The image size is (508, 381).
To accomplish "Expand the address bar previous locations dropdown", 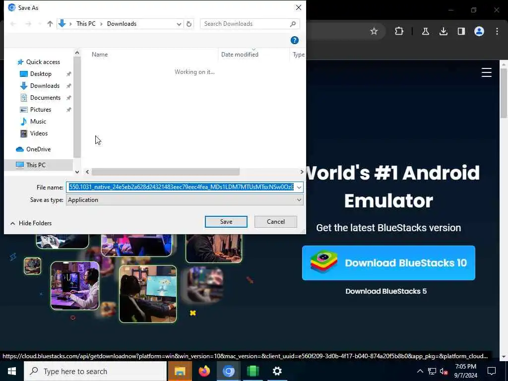I will pos(179,24).
